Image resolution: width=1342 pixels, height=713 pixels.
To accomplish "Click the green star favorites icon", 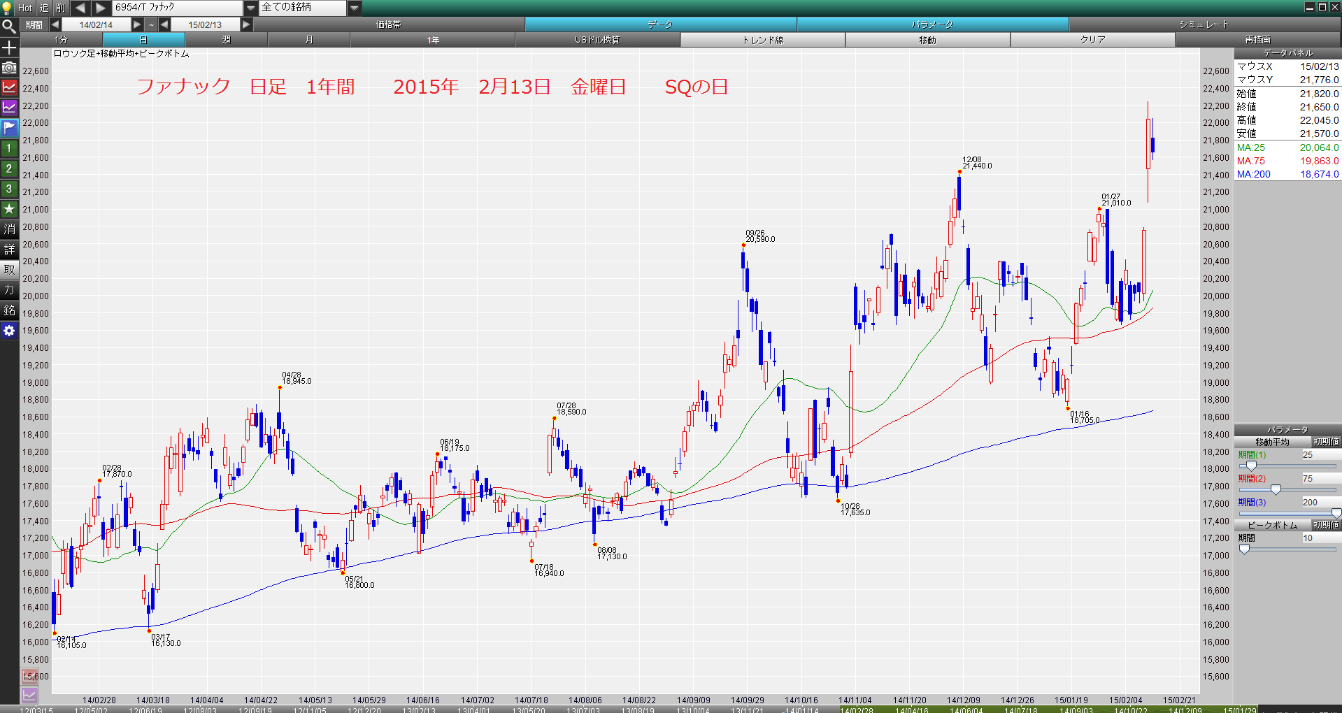I will click(x=9, y=209).
